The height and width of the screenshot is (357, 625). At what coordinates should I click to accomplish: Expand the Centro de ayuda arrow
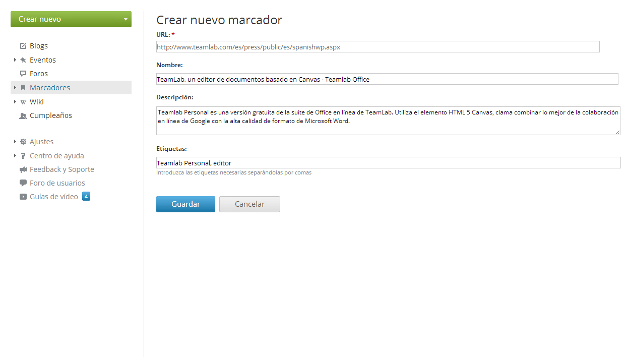click(15, 156)
